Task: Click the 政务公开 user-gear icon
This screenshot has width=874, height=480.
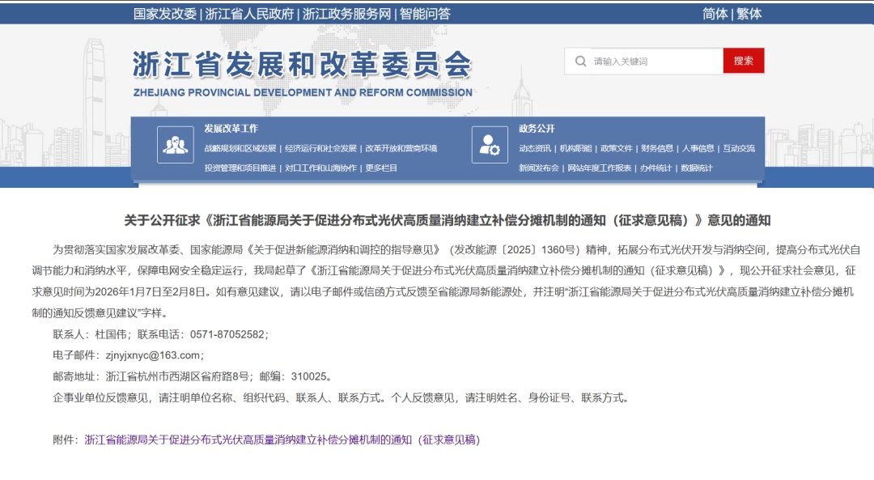Action: click(x=490, y=146)
